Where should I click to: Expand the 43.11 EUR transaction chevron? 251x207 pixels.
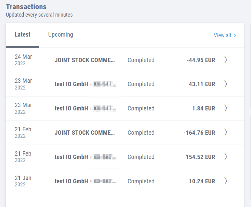[x=226, y=84]
